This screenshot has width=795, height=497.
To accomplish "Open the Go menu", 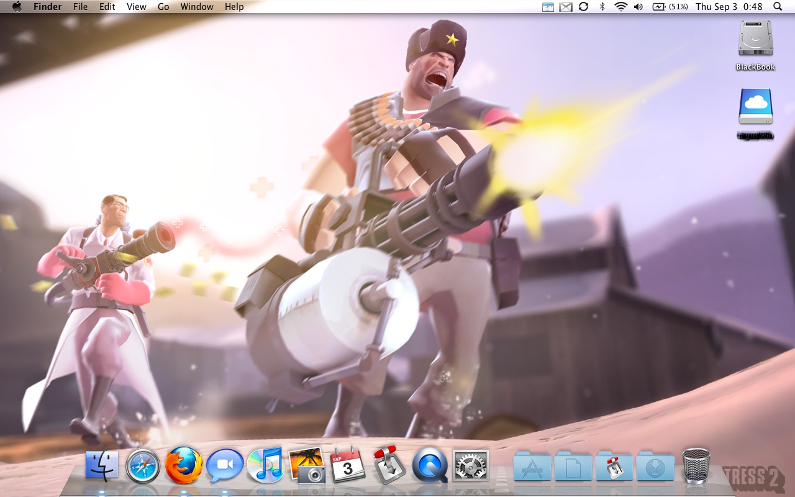I will point(163,7).
